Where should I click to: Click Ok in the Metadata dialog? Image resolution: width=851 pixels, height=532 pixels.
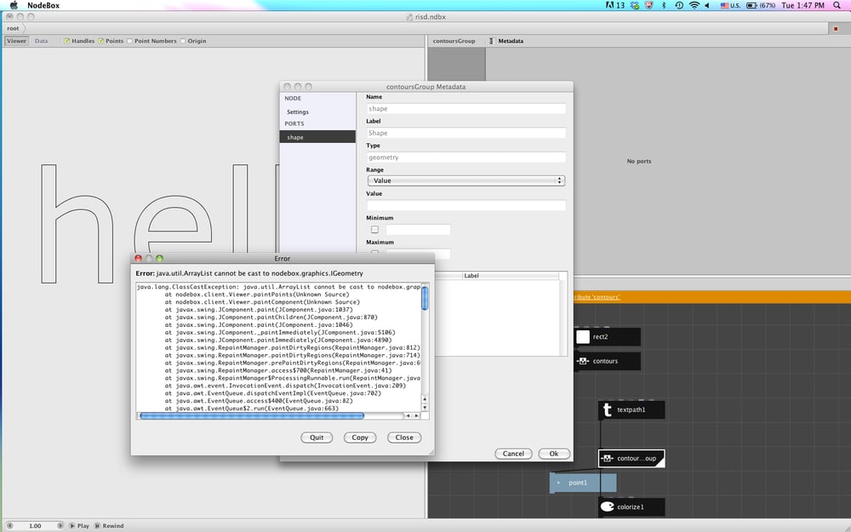(x=554, y=454)
